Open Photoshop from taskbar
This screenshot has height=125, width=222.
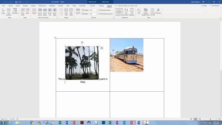tap(103, 123)
